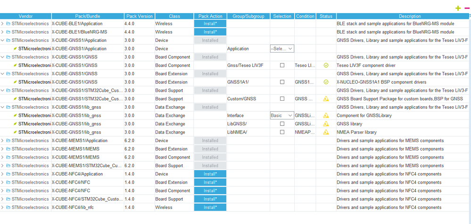The image size is (471, 224).
Task: Click warning status icon in LibNMEA/ row
Action: tap(326, 132)
